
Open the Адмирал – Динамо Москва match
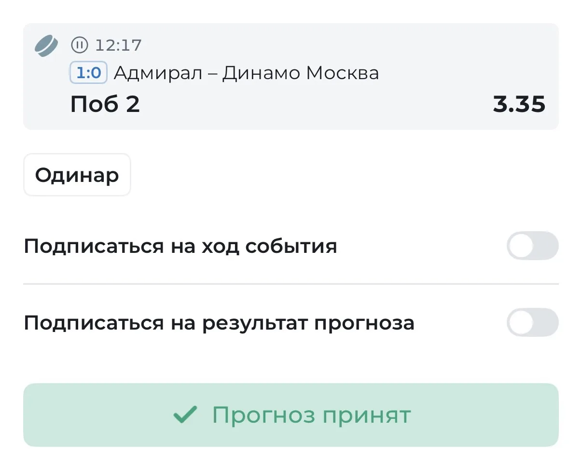click(246, 73)
